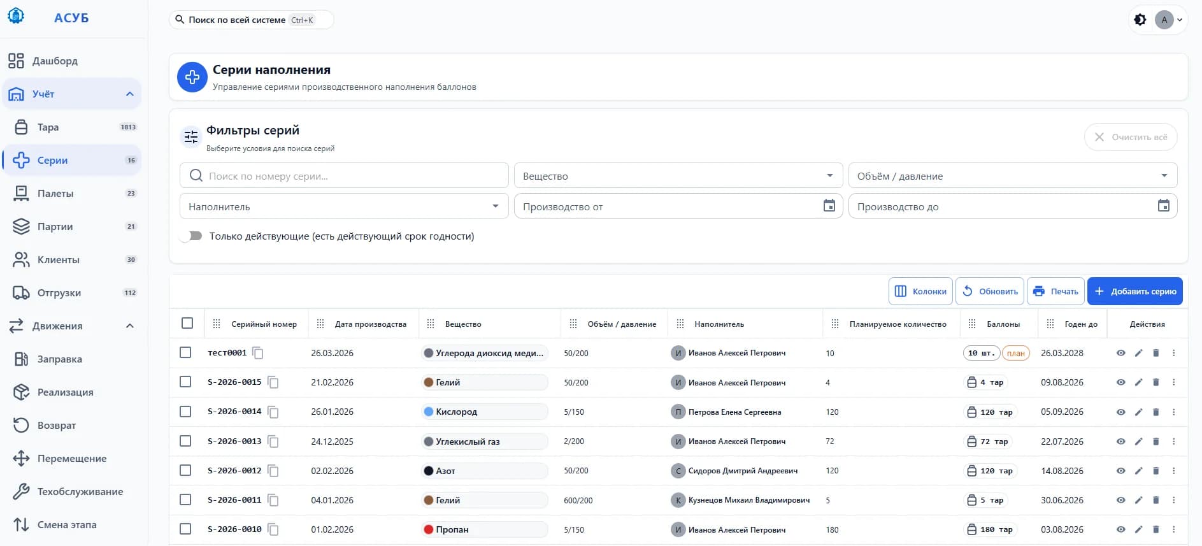Image resolution: width=1202 pixels, height=546 pixels.
Task: Edit series S-2026-0013 with pencil icon
Action: click(x=1138, y=441)
